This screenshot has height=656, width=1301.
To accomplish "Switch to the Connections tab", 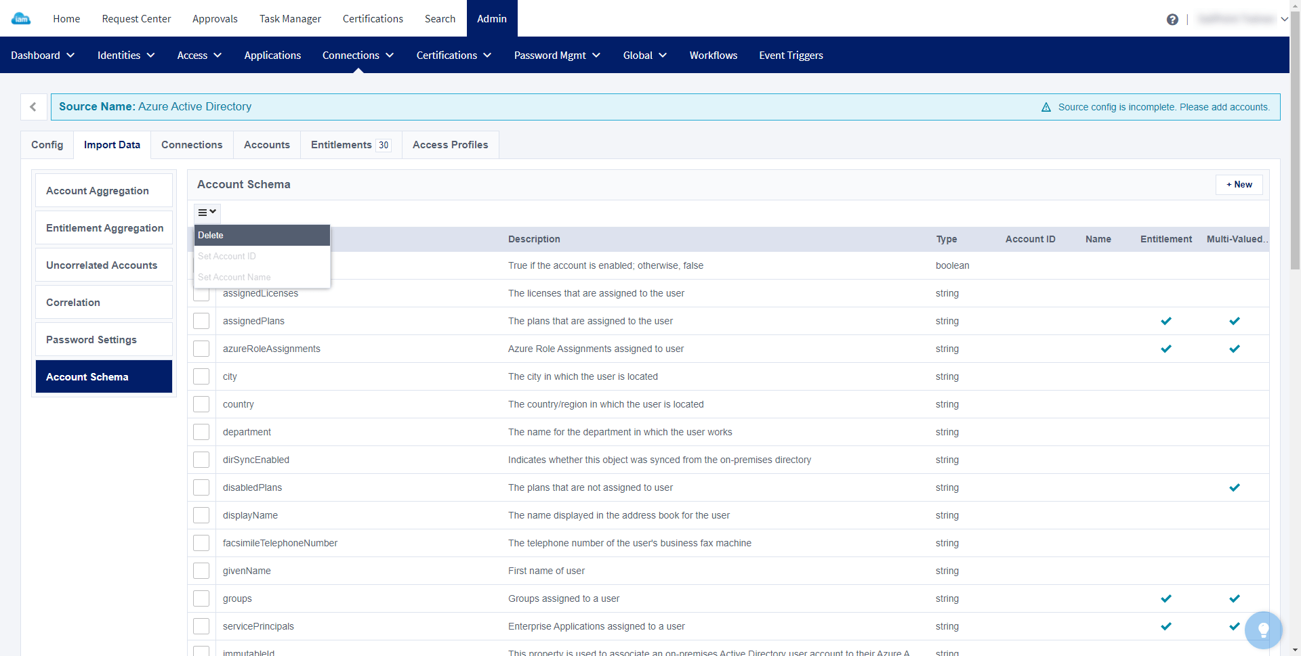I will tap(192, 145).
